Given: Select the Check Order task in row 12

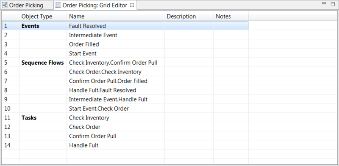Looking at the screenshot, I should point(115,127).
